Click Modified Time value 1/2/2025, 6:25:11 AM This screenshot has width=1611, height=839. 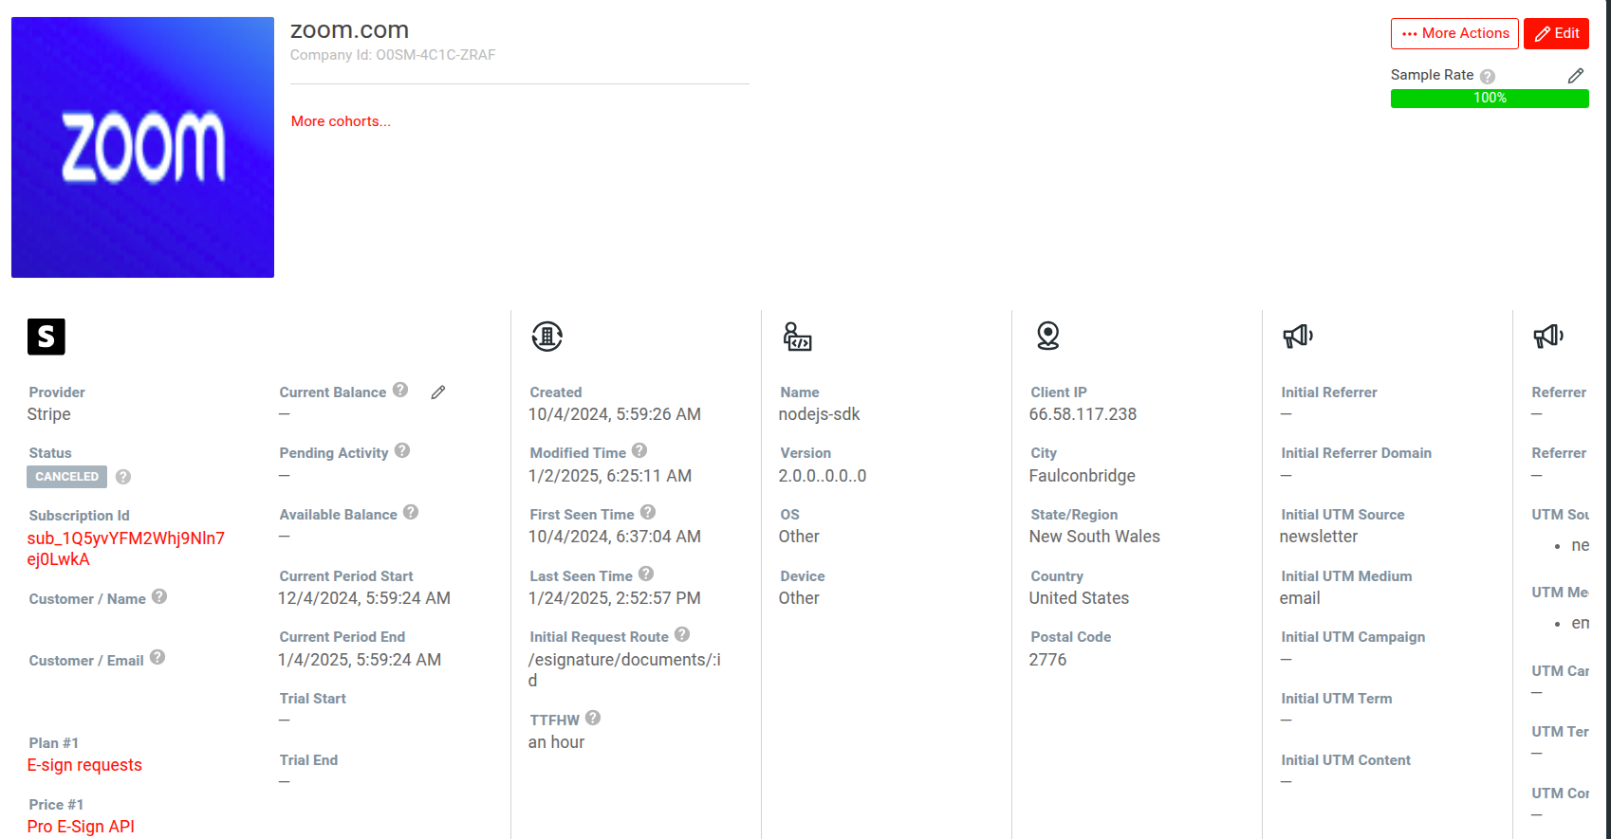(610, 476)
